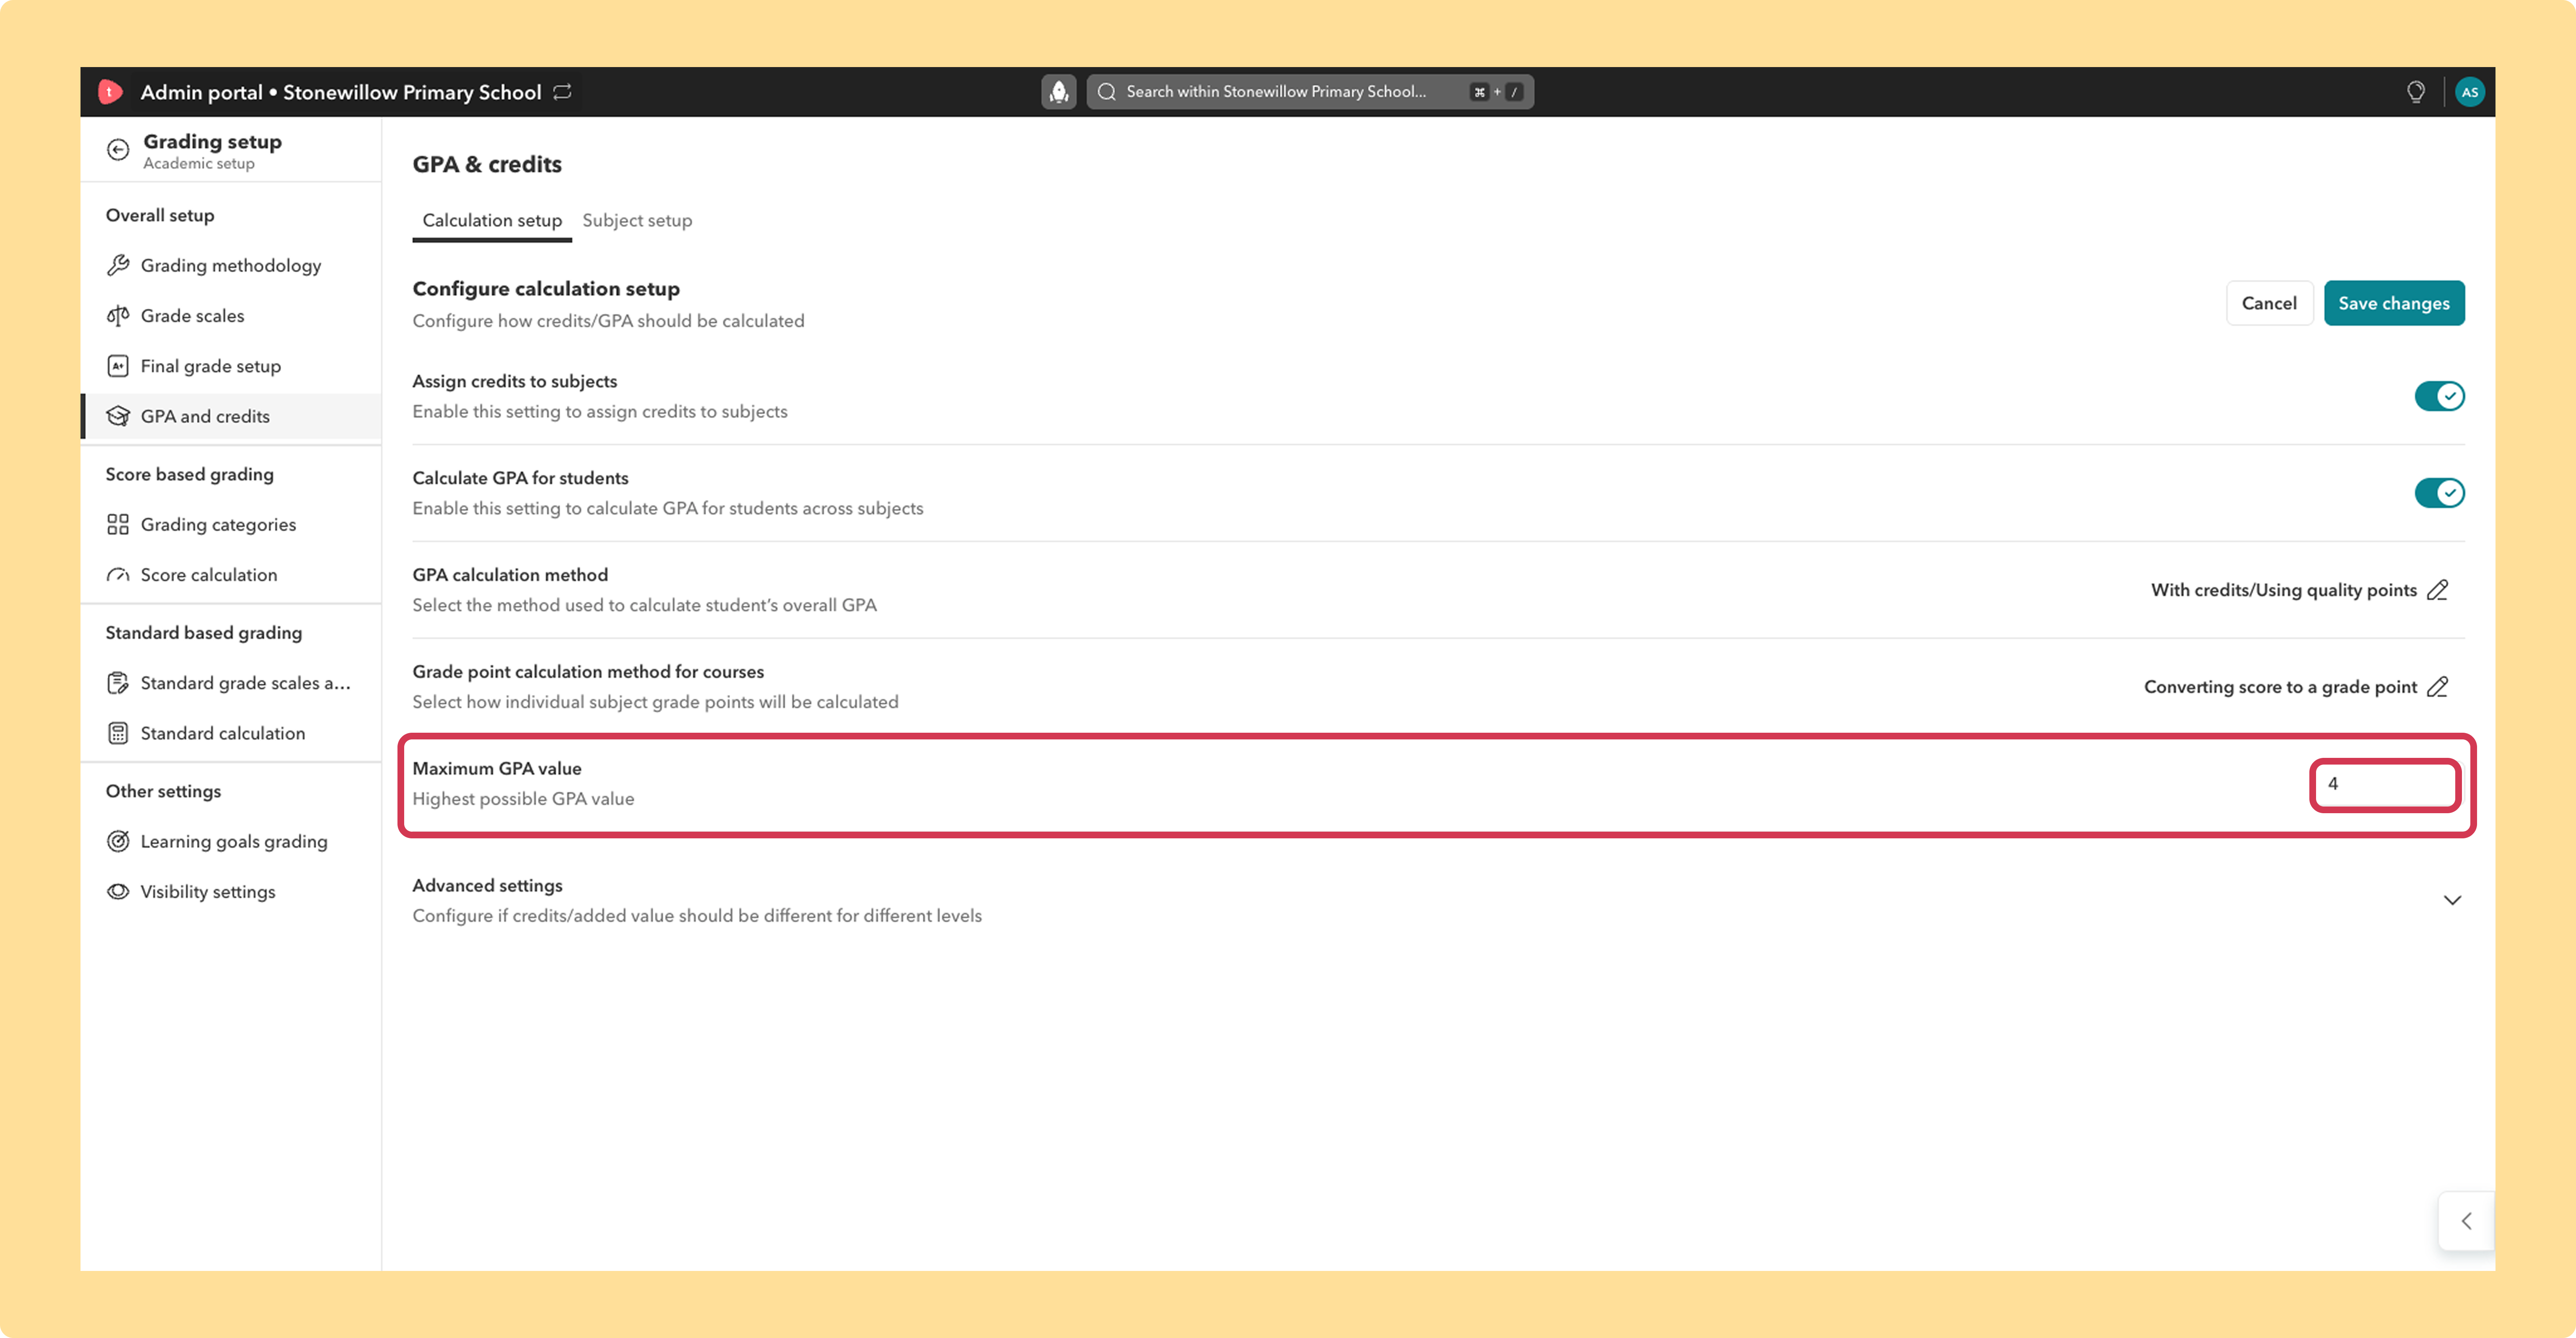The width and height of the screenshot is (2576, 1338).
Task: Open Grade scales in sidebar
Action: [x=231, y=316]
